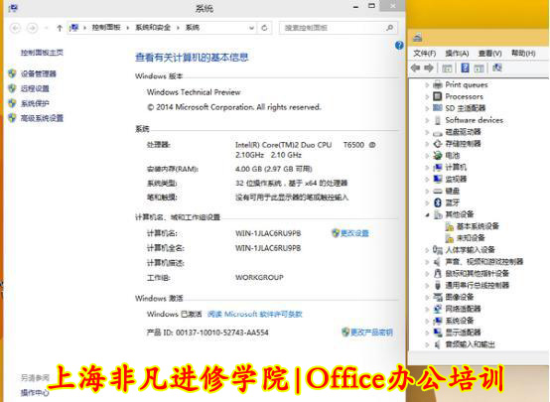
Task: Click the up-one-level arrow
Action: 60,28
